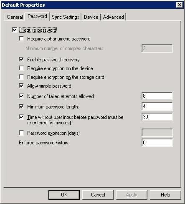Open Help for this dialog
This screenshot has width=185, height=204.
click(x=165, y=195)
